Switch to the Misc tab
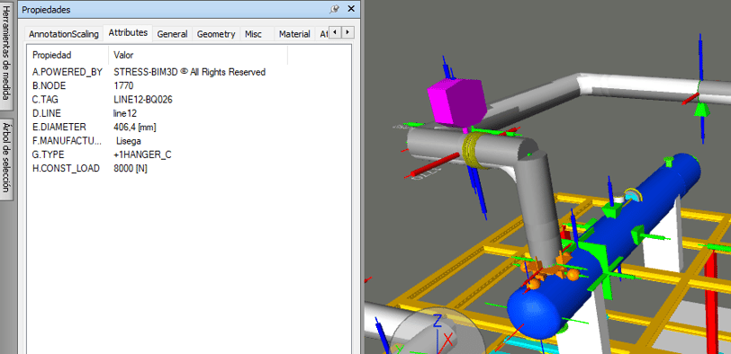 [x=253, y=34]
